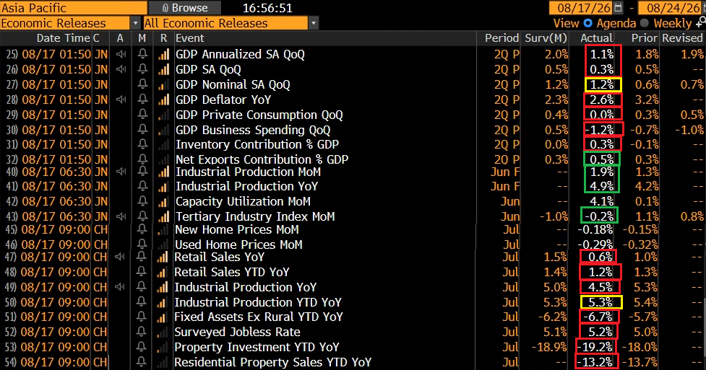This screenshot has height=370, width=706.
Task: Toggle the alert bell for GDP Annualized SA QoQ
Action: [142, 54]
